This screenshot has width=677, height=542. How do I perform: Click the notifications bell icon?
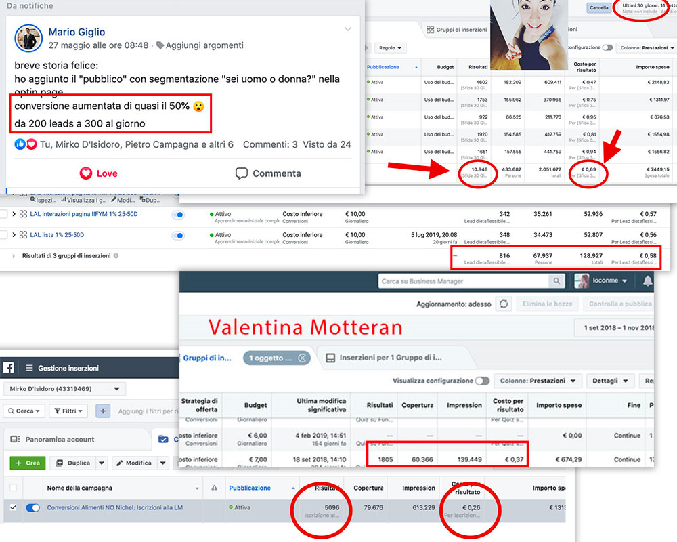click(647, 280)
